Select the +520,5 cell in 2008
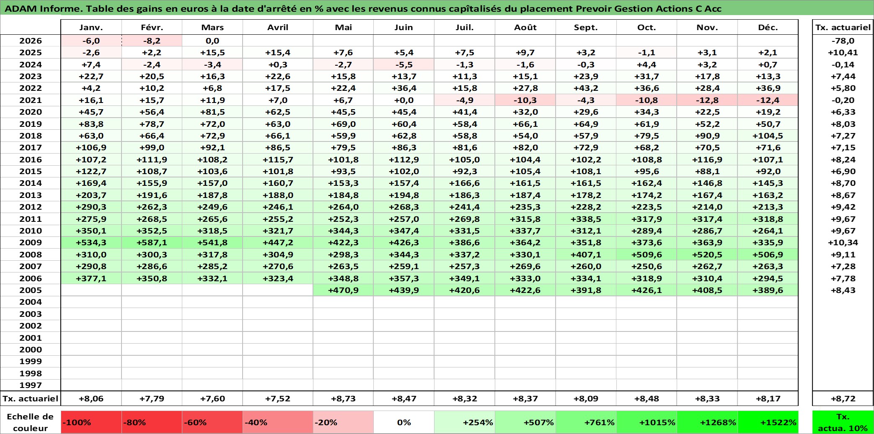The height and width of the screenshot is (434, 874). [707, 254]
